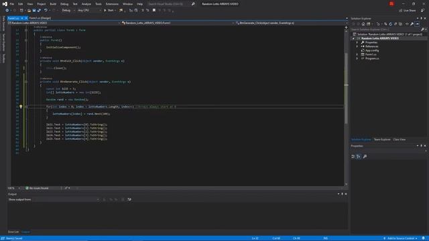The height and width of the screenshot is (241, 429).
Task: Open the View menu
Action: tap(29, 4)
